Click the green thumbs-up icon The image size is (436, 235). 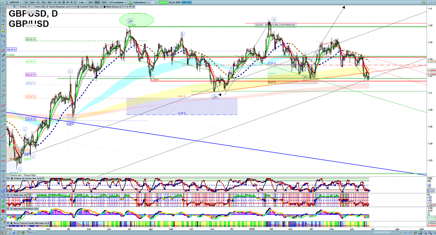(3, 206)
